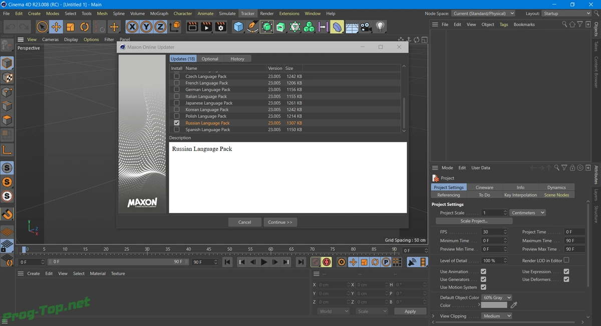Click Continue >> in the updater
This screenshot has height=326, width=601.
point(280,222)
